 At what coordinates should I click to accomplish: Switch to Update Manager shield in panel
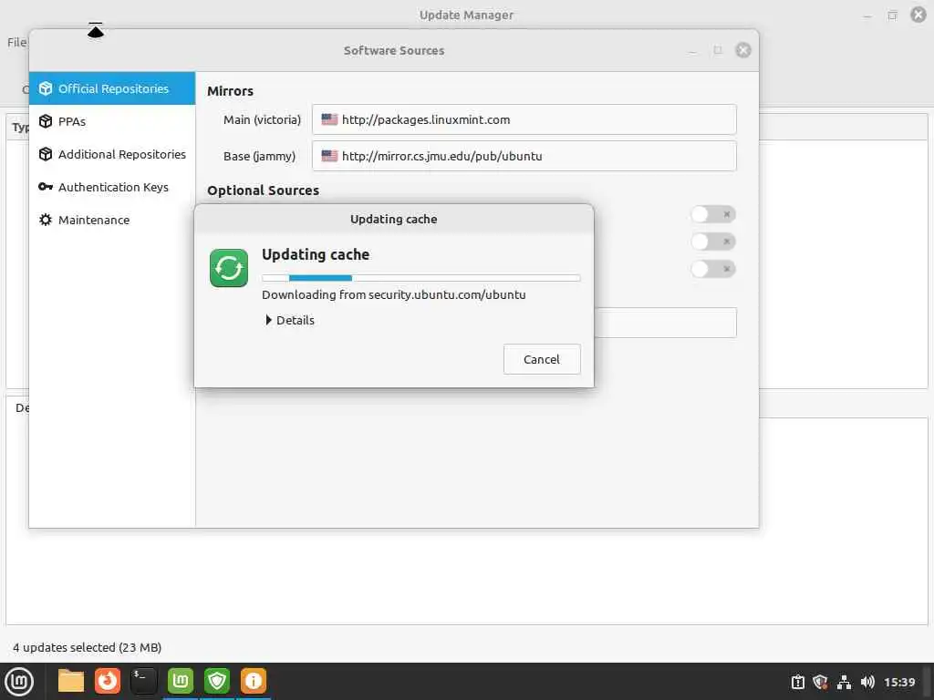point(217,681)
